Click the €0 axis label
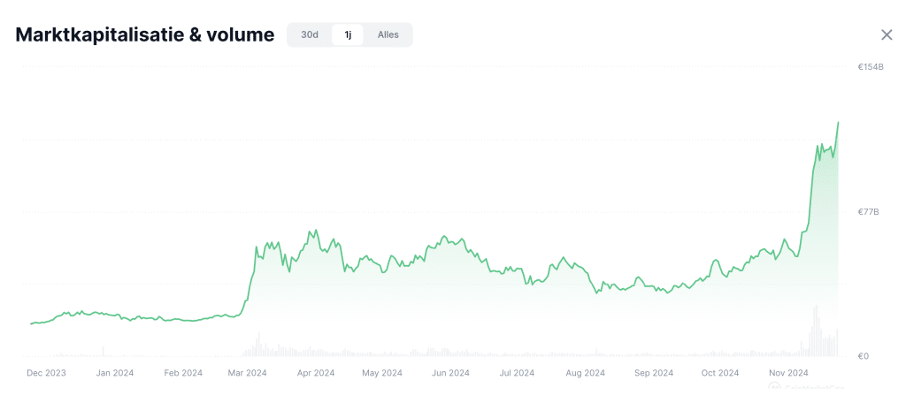The image size is (906, 403). (x=864, y=356)
